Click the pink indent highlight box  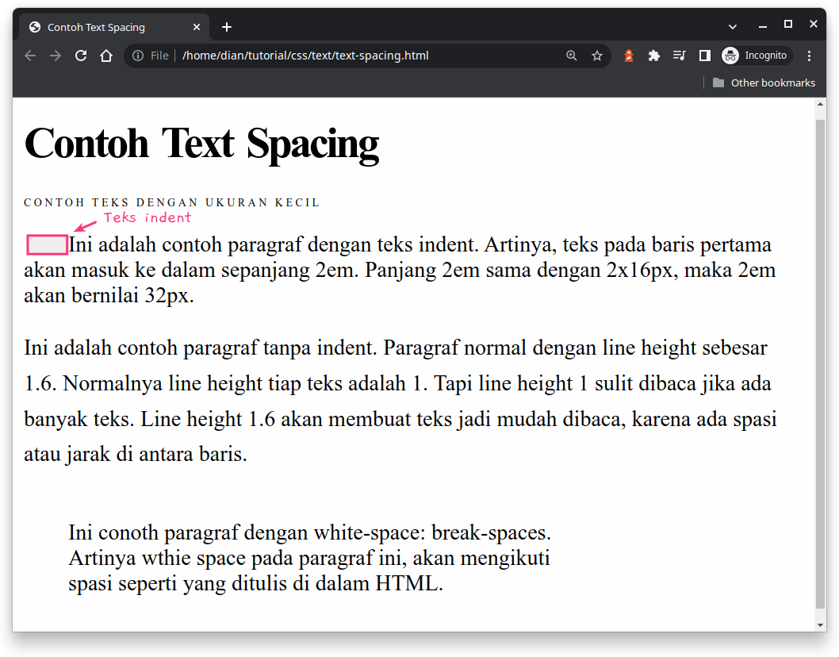point(46,244)
